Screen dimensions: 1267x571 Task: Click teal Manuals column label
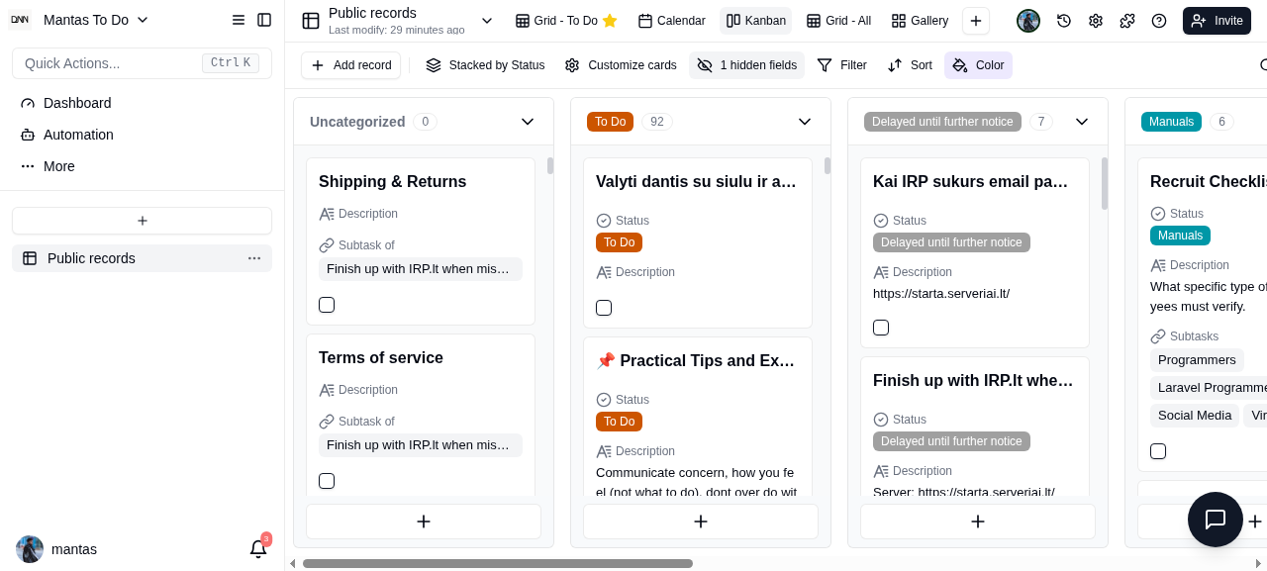(1171, 122)
